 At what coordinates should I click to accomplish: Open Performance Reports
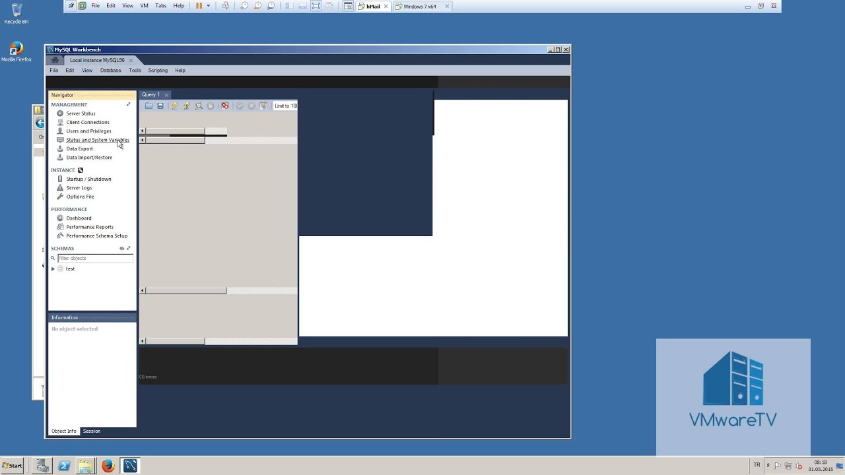tap(90, 226)
